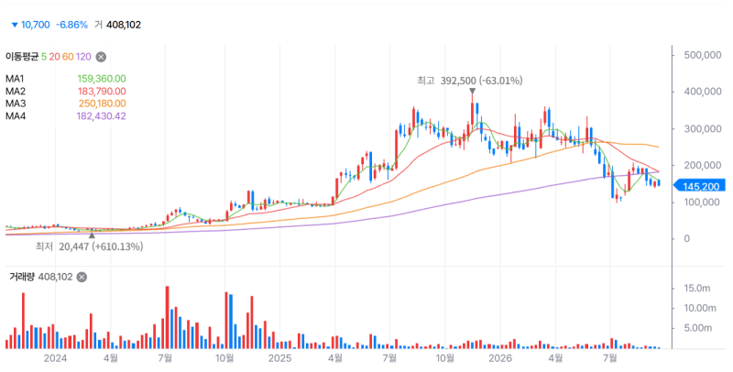The height and width of the screenshot is (372, 733).
Task: Click the MA4 legend label
Action: click(x=16, y=115)
